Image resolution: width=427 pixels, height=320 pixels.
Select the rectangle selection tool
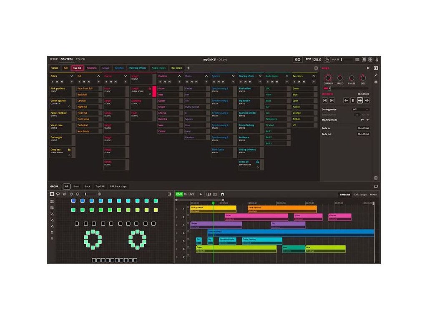click(x=52, y=194)
